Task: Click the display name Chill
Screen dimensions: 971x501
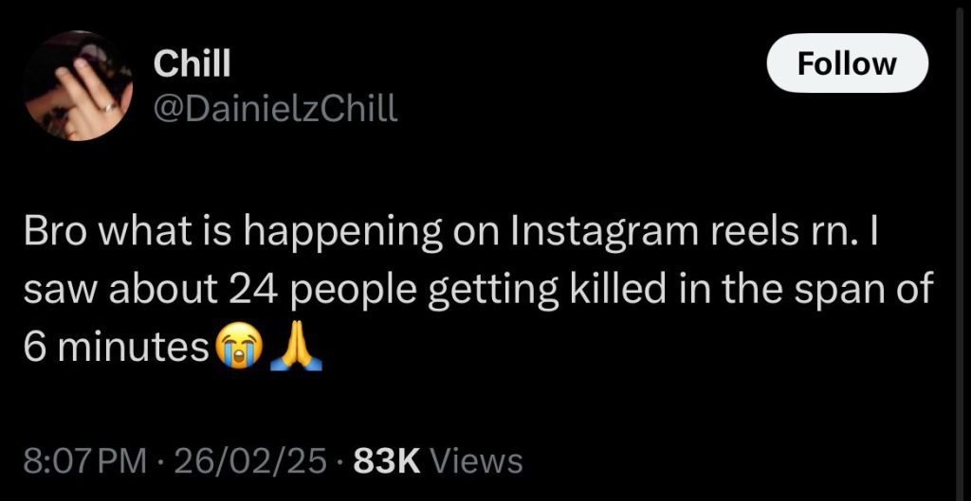Action: [x=192, y=64]
